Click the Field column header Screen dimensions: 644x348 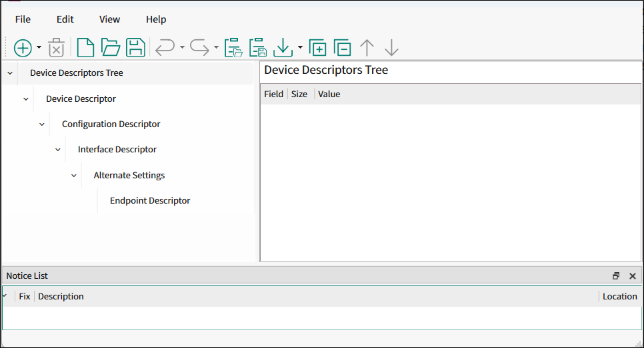(274, 94)
